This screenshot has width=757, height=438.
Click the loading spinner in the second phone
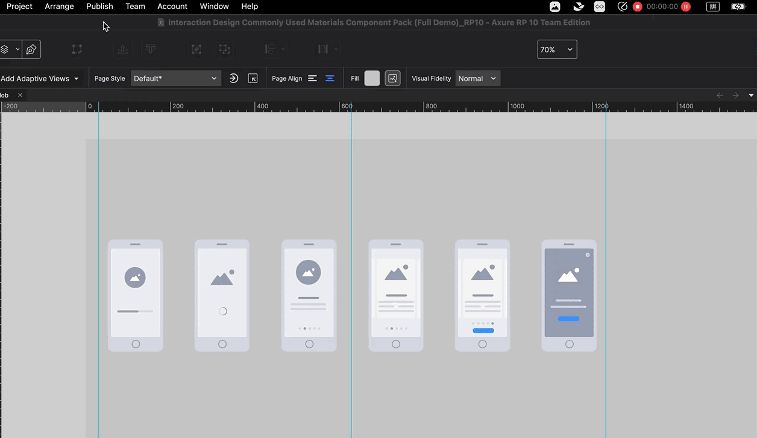(222, 311)
